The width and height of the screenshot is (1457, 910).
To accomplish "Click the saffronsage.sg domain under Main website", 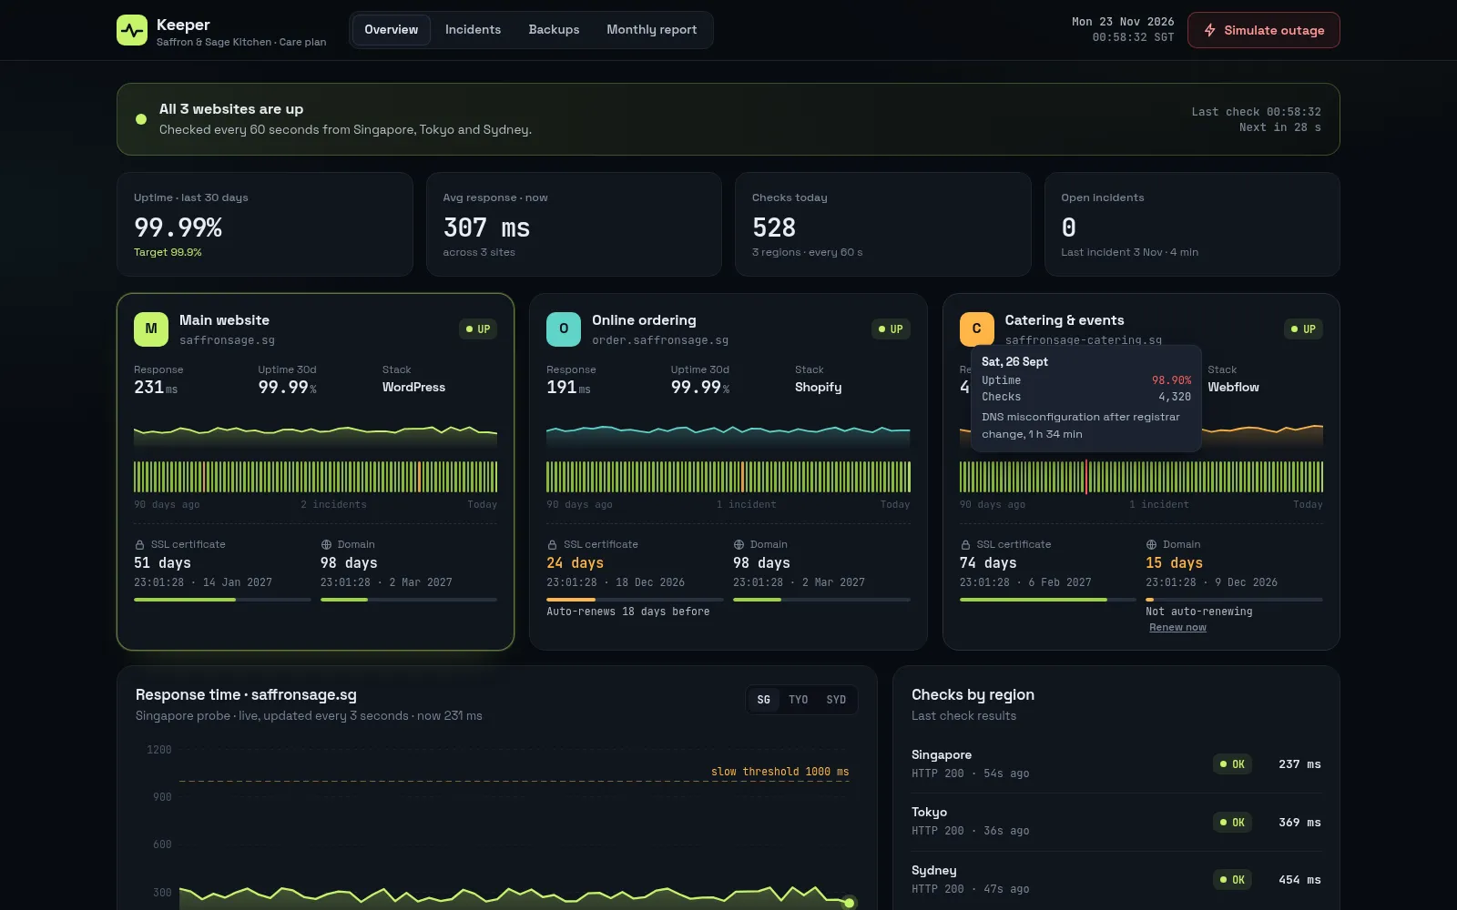I will [x=227, y=340].
